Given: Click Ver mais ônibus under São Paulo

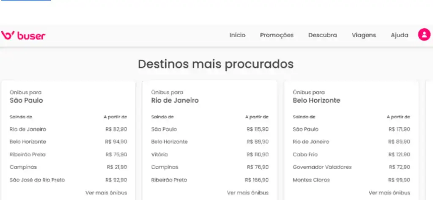Looking at the screenshot, I should (x=106, y=193).
